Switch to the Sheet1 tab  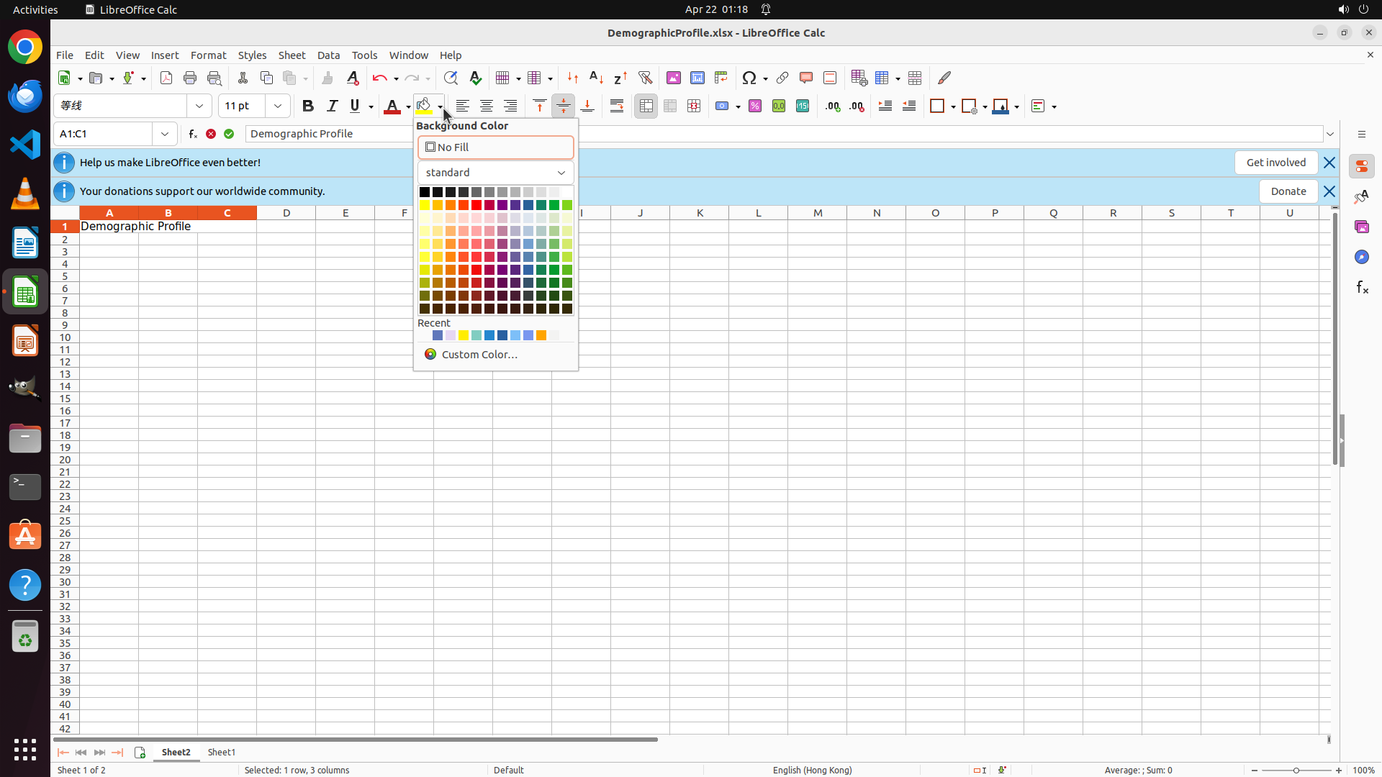tap(221, 752)
